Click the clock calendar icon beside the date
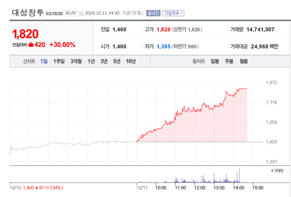The width and height of the screenshot is (291, 197). 81,14
